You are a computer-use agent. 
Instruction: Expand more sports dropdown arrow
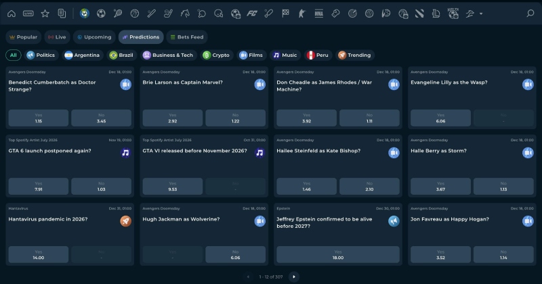coord(481,14)
